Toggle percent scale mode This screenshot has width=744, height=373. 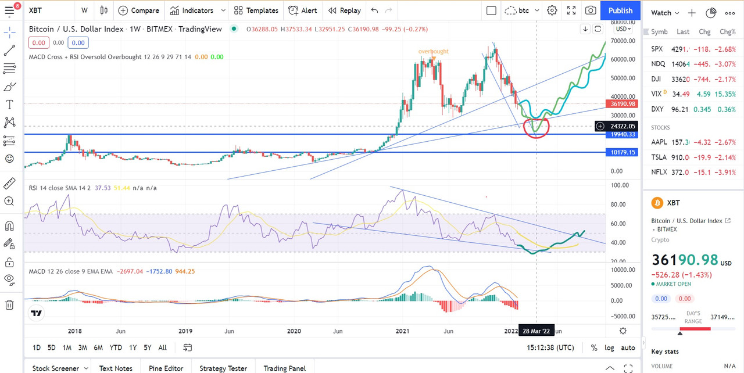594,347
